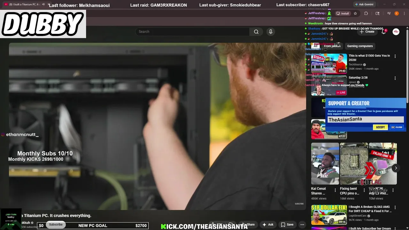This screenshot has width=409, height=230.
Task: Close the Support a Creator popup
Action: pos(397,127)
